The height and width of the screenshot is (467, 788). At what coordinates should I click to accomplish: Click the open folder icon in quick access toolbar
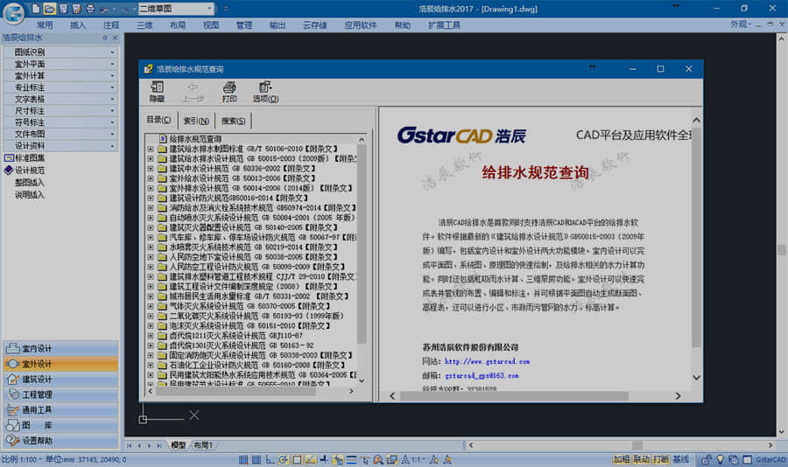pyautogui.click(x=50, y=8)
